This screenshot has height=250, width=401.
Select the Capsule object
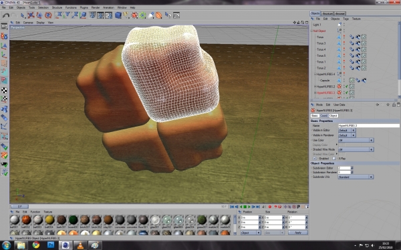click(325, 81)
